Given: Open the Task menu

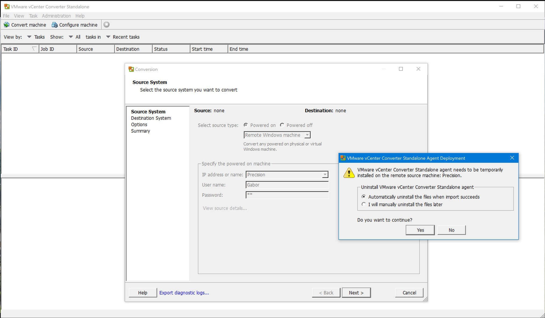Looking at the screenshot, I should [x=33, y=16].
